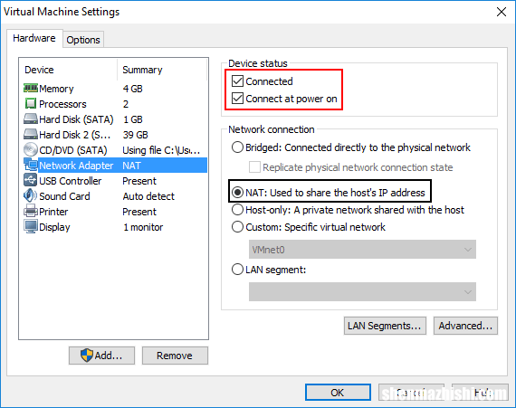Select the Printer device icon
This screenshot has height=408, width=516.
(x=31, y=211)
